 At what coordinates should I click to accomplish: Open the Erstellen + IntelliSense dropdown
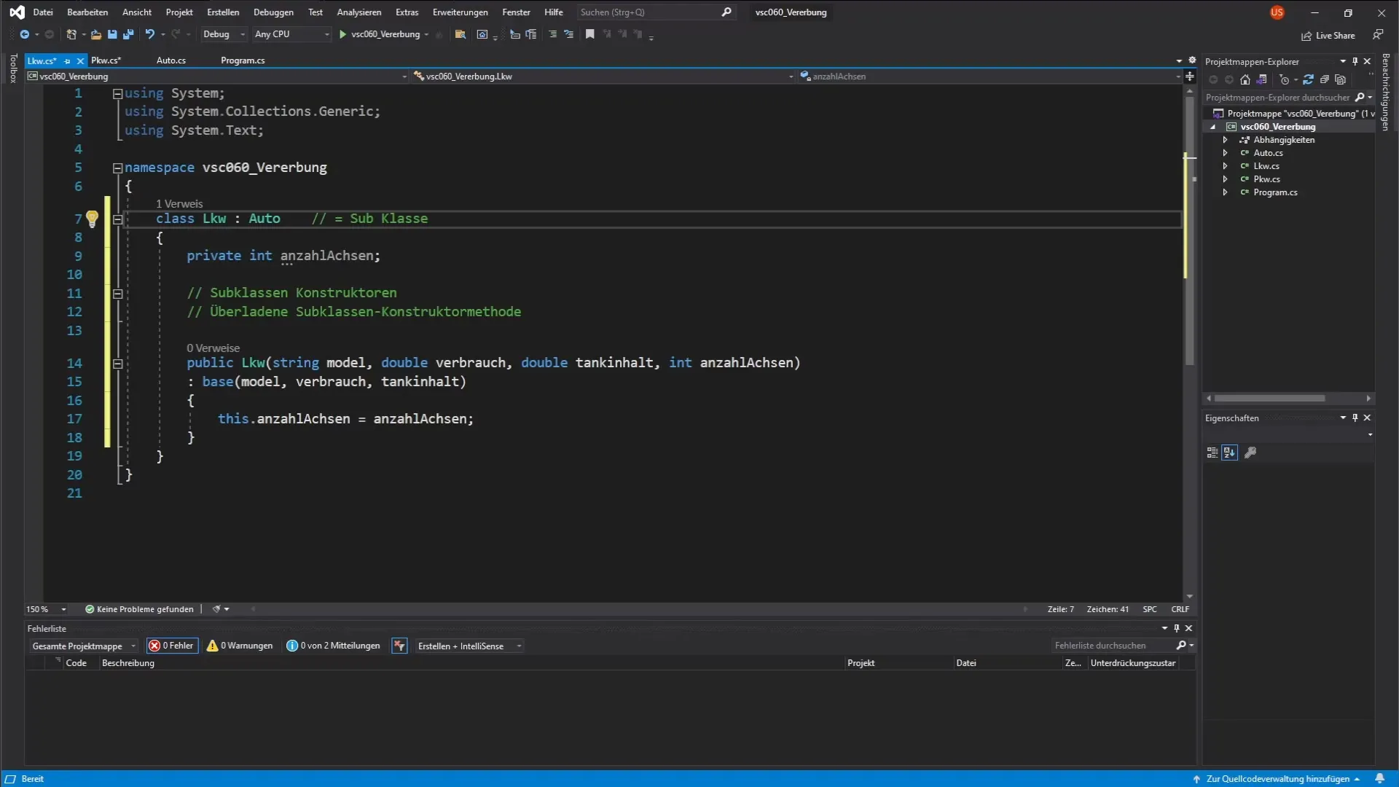pos(469,646)
